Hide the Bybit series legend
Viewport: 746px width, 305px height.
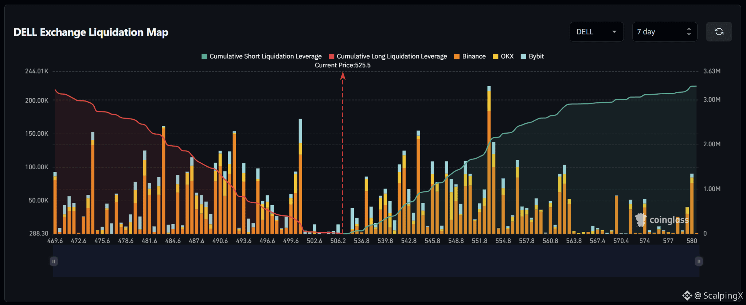click(532, 56)
